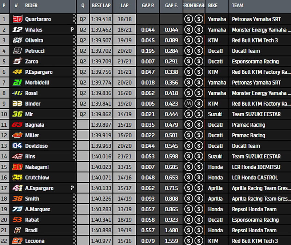Click Mir's number 36 badge
This screenshot has width=291, height=245.
pyautogui.click(x=17, y=114)
